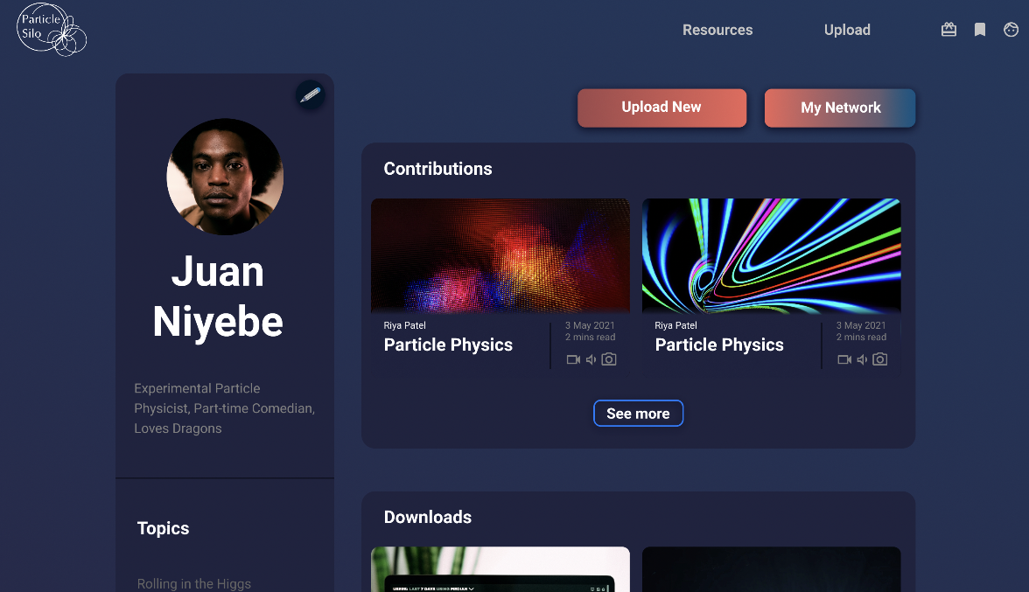The image size is (1029, 592).
Task: Select the Rolling in the Higgs topic
Action: click(x=194, y=583)
